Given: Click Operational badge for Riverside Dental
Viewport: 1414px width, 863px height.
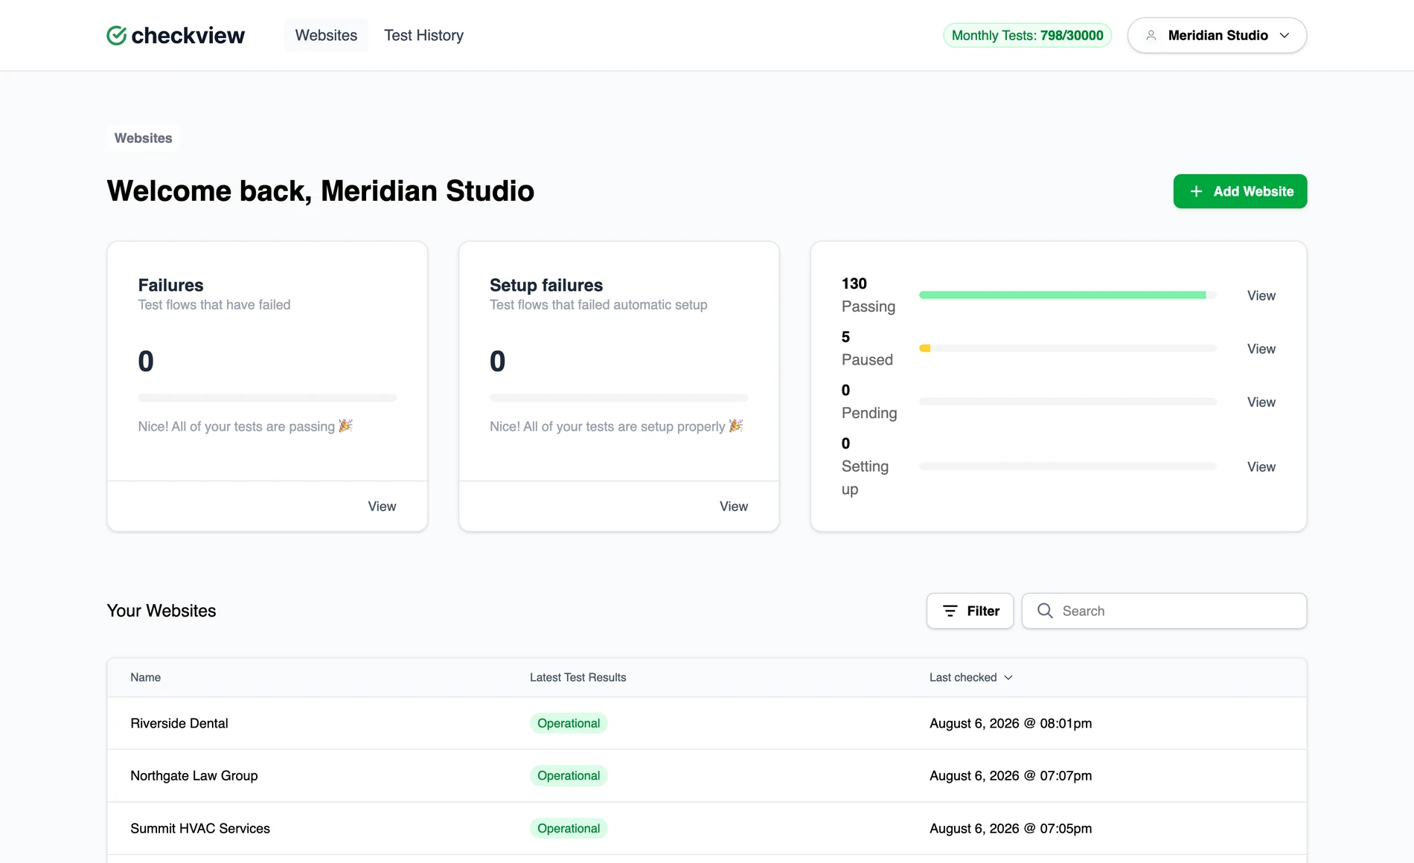Looking at the screenshot, I should tap(569, 723).
